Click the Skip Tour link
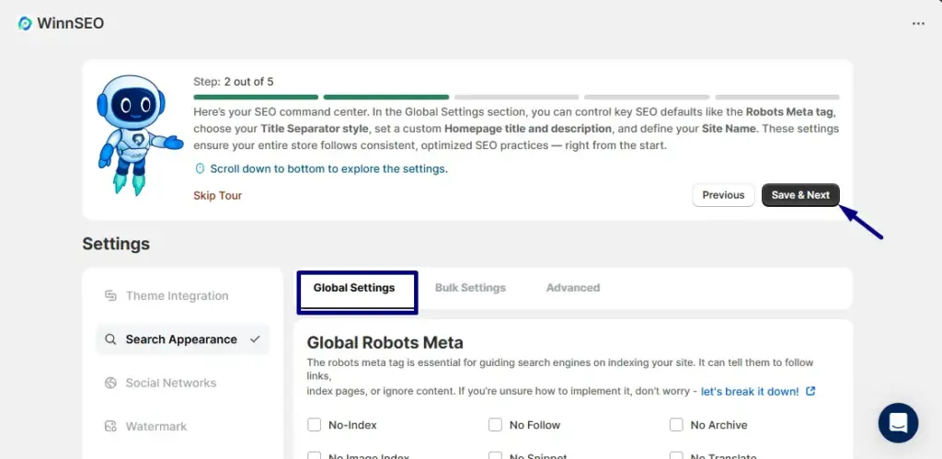The image size is (942, 459). 217,195
